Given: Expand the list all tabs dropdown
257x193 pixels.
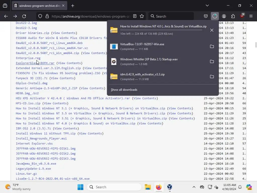Looking at the screenshot, I should coord(207,6).
